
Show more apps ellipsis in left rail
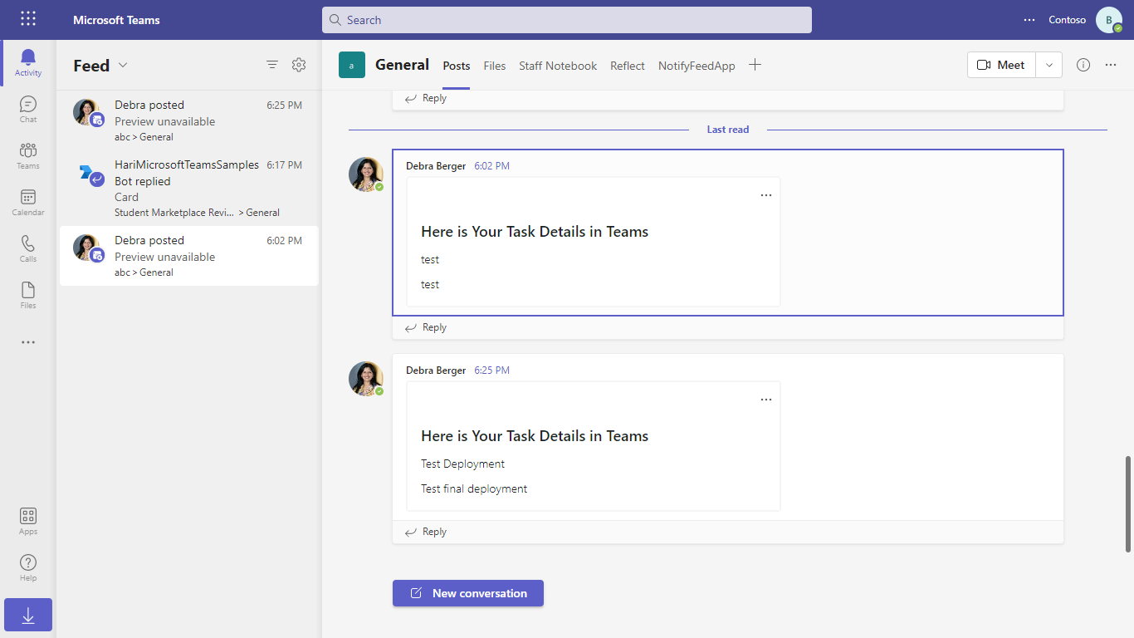28,342
